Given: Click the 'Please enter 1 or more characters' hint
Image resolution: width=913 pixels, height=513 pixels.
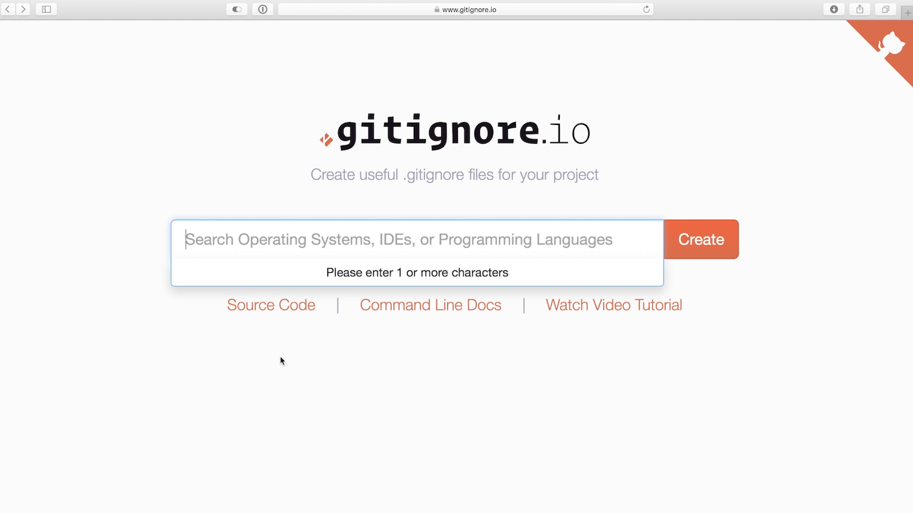Looking at the screenshot, I should pyautogui.click(x=417, y=273).
